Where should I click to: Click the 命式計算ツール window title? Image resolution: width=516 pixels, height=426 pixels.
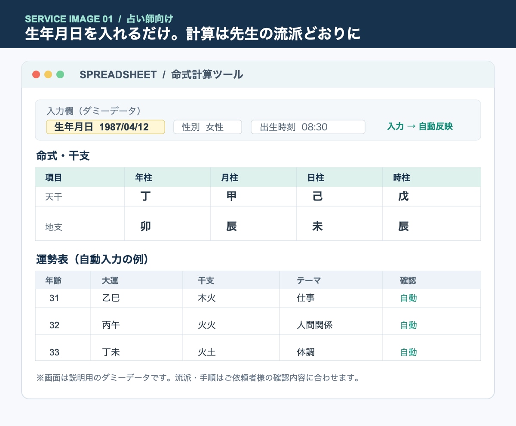(207, 75)
